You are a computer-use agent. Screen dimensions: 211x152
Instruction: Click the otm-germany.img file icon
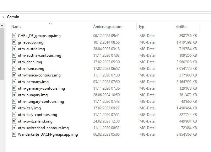[14, 81]
